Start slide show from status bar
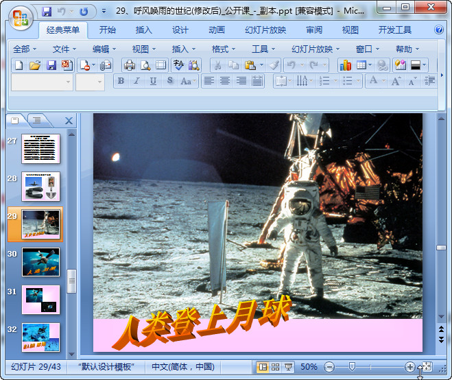The width and height of the screenshot is (452, 380). coord(287,367)
